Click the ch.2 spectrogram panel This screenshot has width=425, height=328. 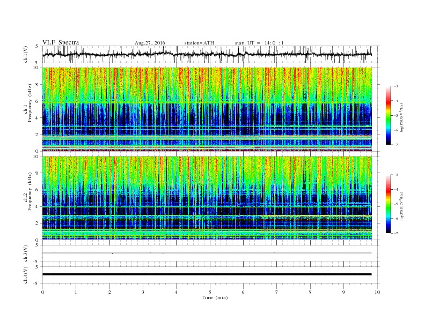tap(207, 198)
